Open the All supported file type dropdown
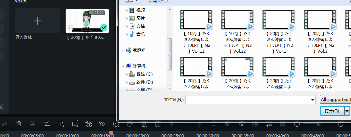The height and width of the screenshot is (137, 351). point(335,100)
